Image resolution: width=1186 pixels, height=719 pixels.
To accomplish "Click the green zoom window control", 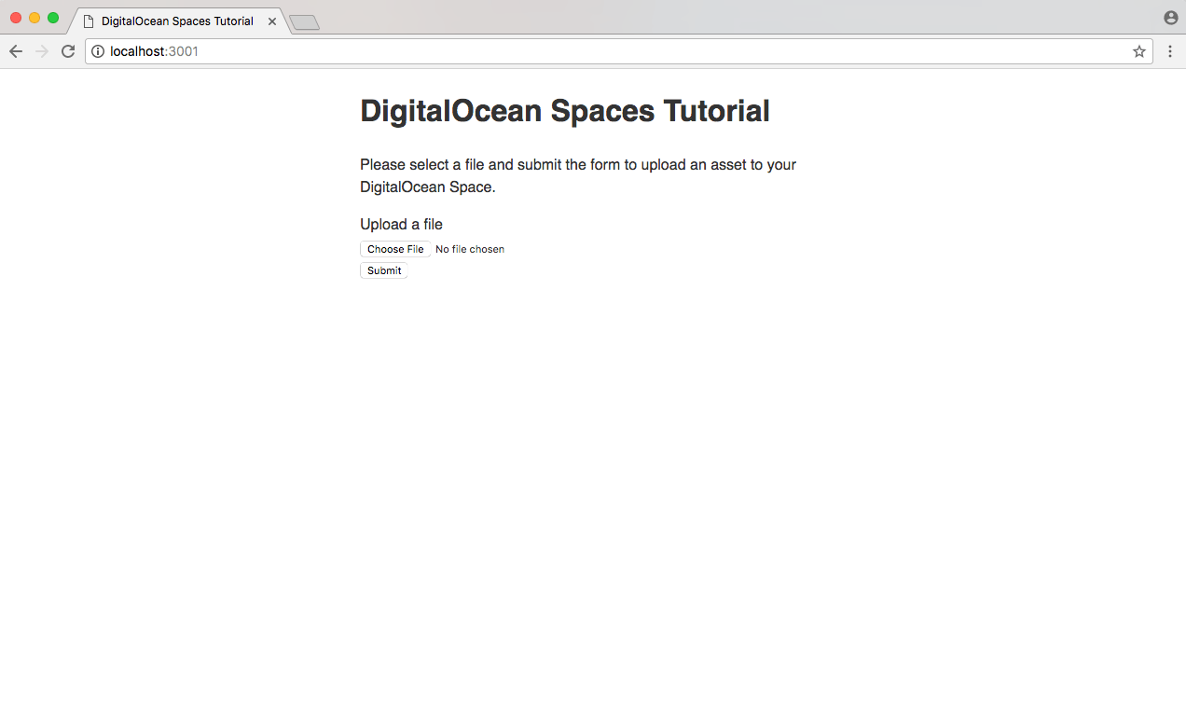I will (53, 17).
